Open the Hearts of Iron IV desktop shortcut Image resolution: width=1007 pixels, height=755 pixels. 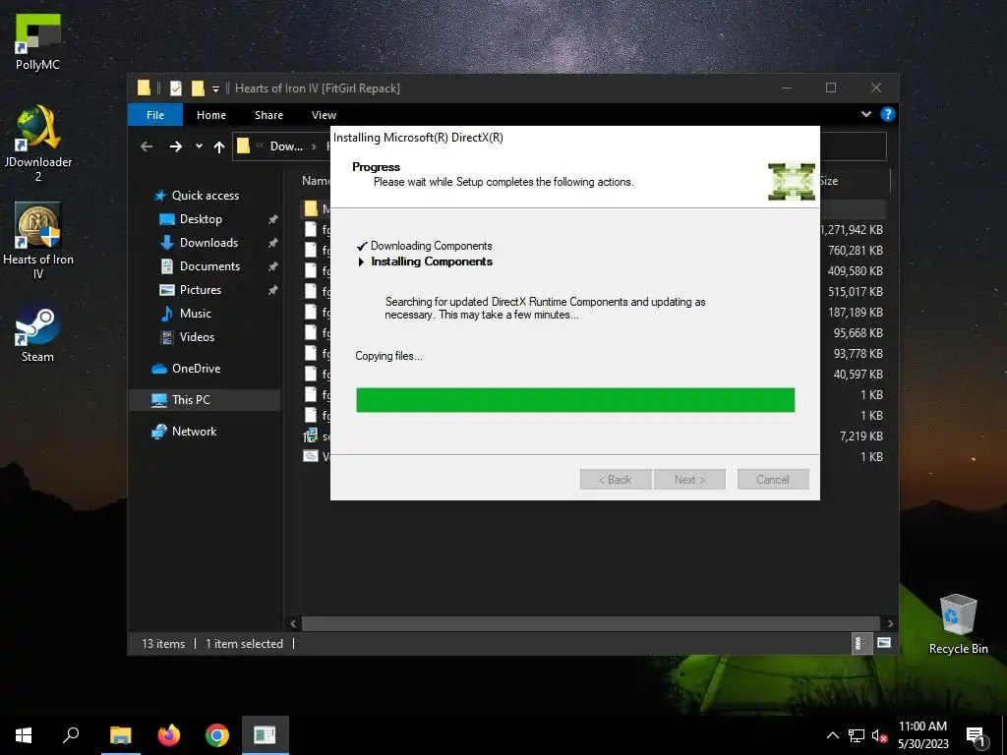(38, 242)
